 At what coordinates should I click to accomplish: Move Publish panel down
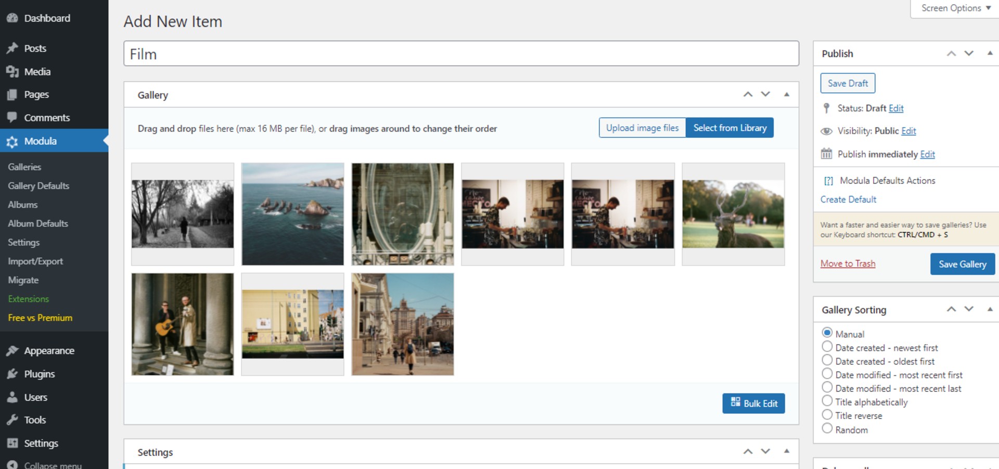pos(969,53)
